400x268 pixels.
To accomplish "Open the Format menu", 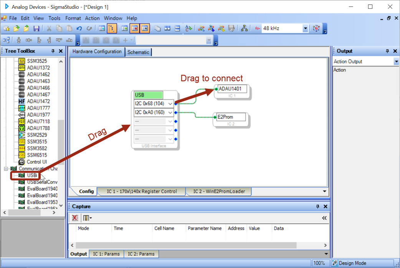I will click(73, 18).
